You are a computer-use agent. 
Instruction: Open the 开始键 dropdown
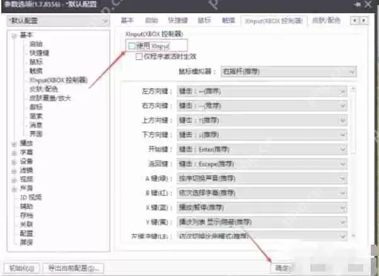click(262, 149)
